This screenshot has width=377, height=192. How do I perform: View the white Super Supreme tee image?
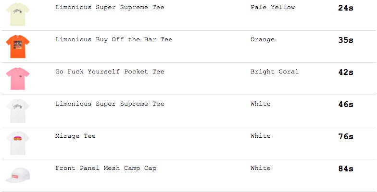18,111
